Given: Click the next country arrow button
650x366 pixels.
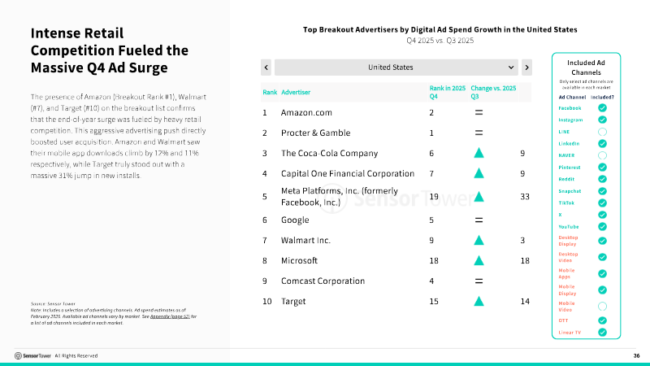Looking at the screenshot, I should pos(526,68).
